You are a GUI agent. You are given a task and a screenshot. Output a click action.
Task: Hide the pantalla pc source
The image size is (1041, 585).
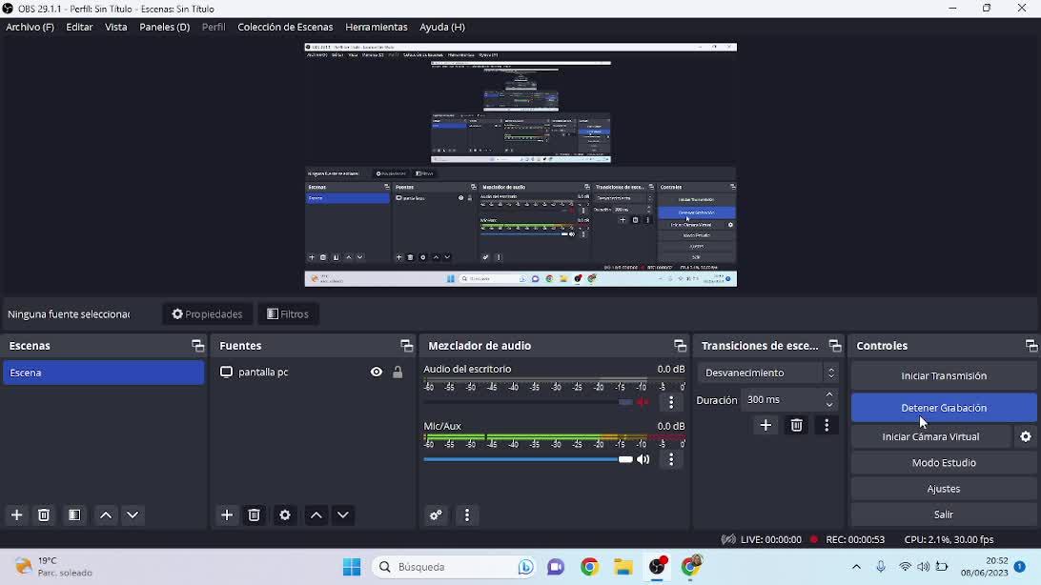coord(377,373)
